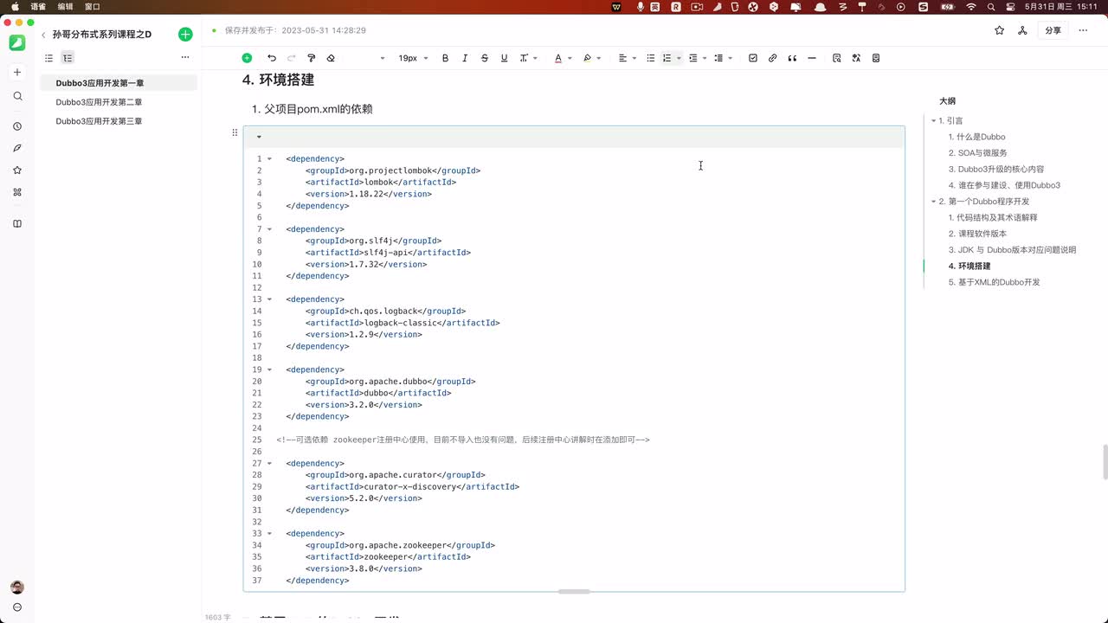This screenshot has height=623, width=1108.
Task: Click the code block horizontal scrollbar
Action: (x=574, y=591)
